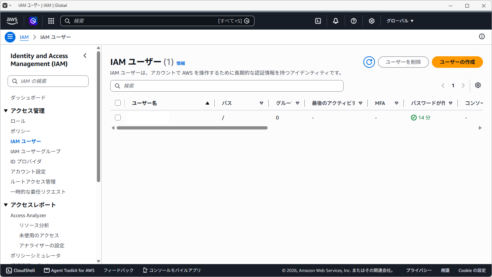Focus the IAM の検索 sidebar field

pyautogui.click(x=48, y=81)
